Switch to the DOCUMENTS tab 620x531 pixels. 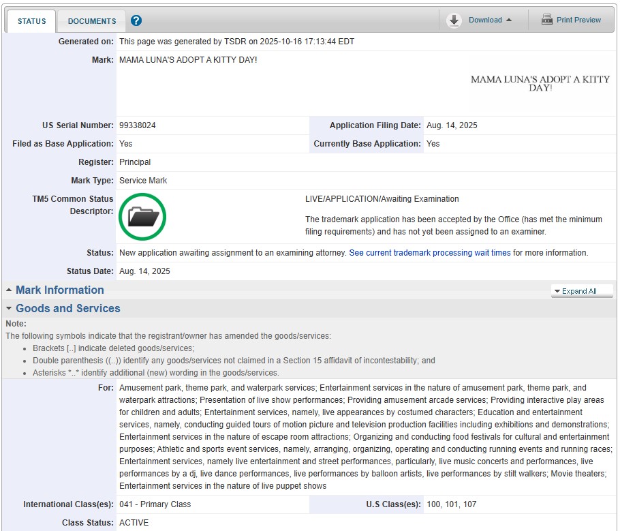[92, 21]
